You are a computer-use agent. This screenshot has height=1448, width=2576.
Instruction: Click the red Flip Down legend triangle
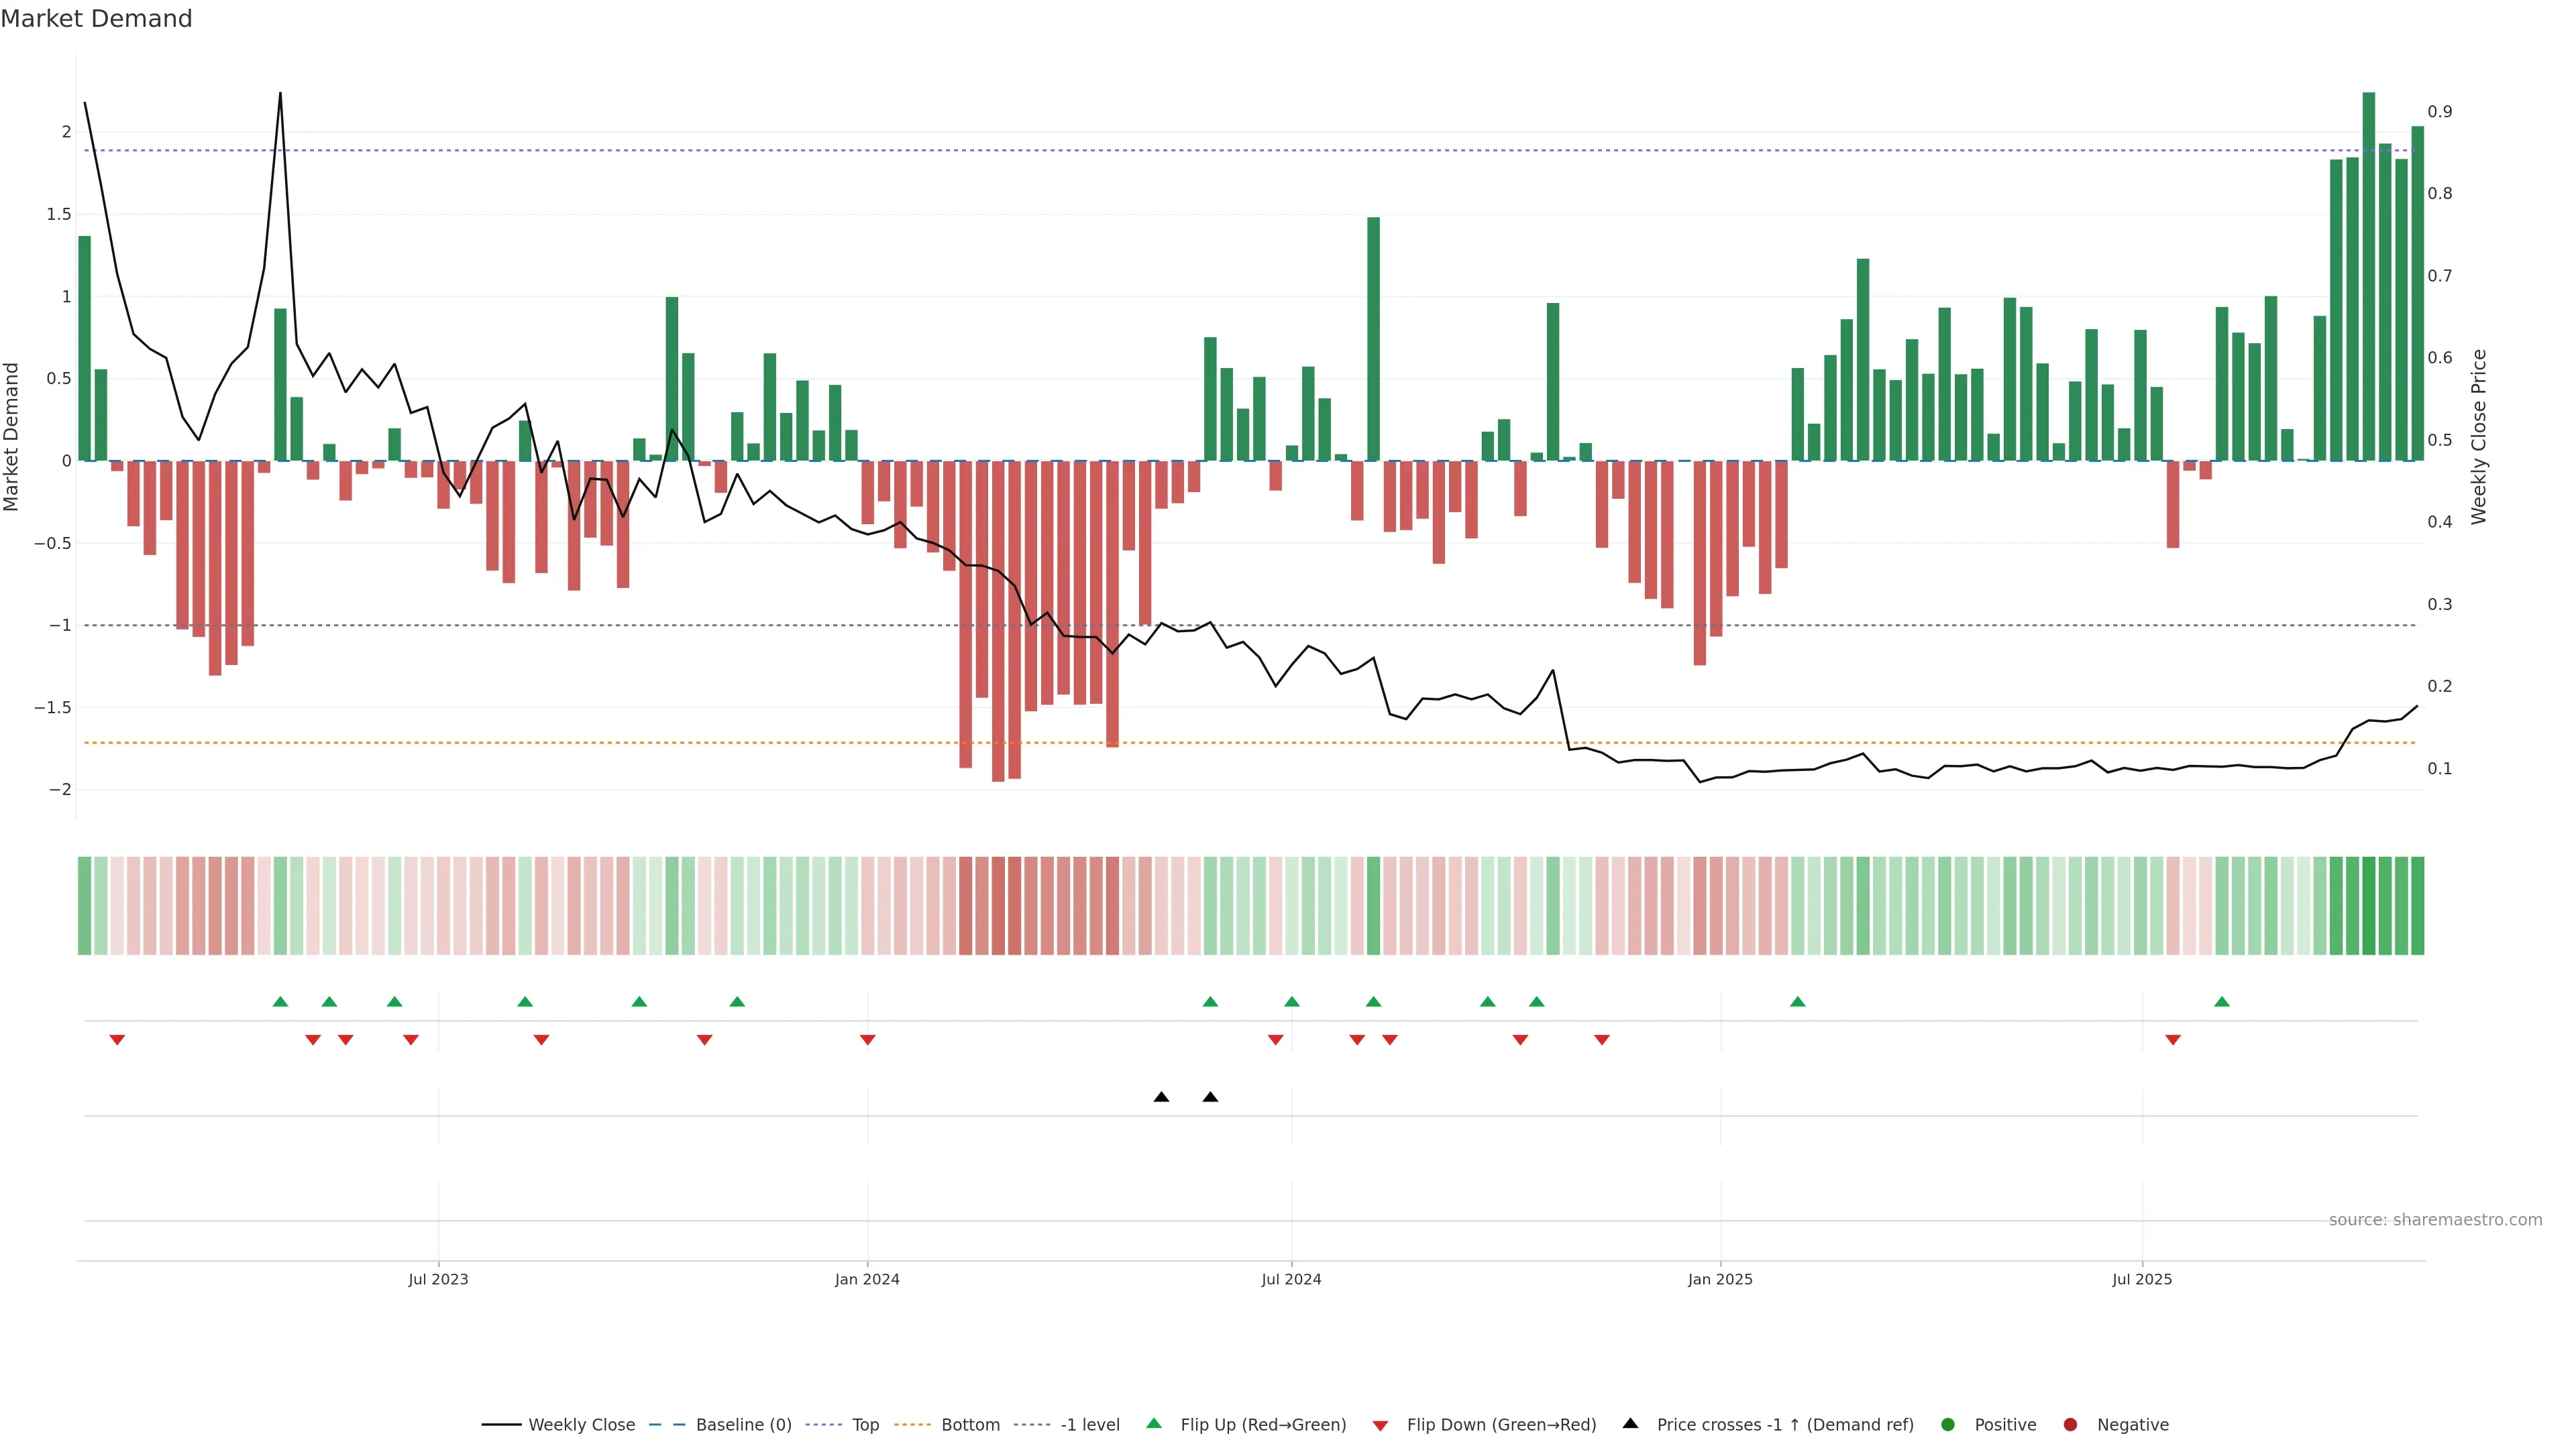(1381, 1426)
